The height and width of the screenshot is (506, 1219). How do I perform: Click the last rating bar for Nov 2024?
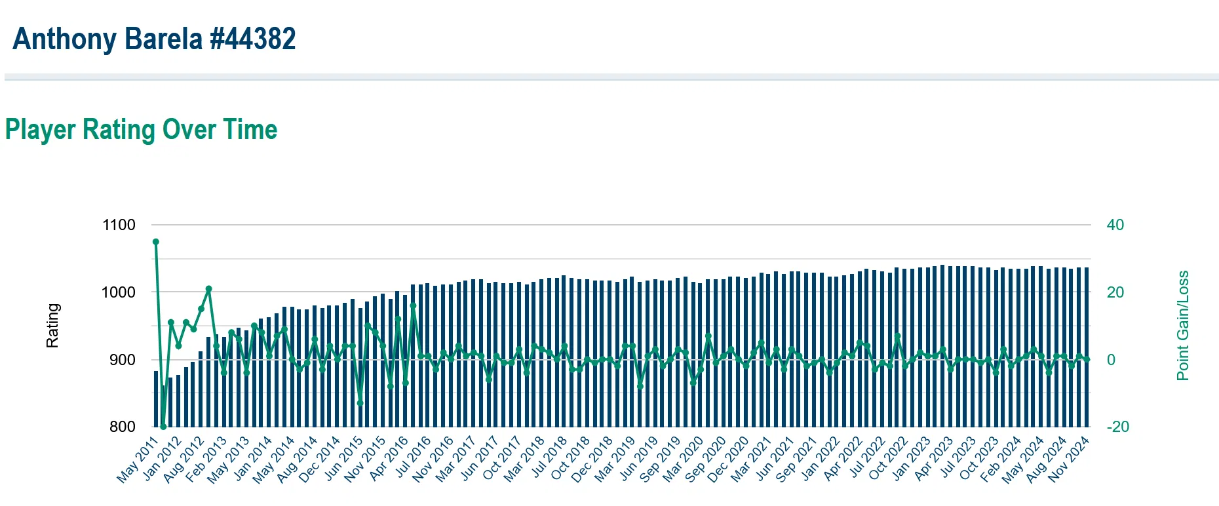coord(1087,347)
